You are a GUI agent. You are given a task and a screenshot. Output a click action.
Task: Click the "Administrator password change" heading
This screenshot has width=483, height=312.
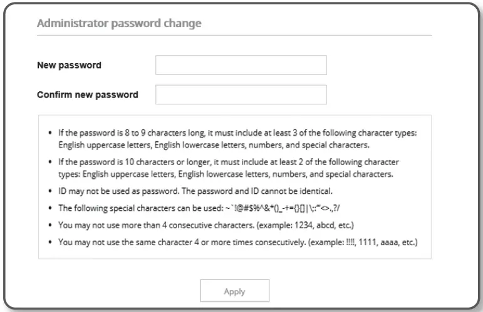pyautogui.click(x=119, y=24)
